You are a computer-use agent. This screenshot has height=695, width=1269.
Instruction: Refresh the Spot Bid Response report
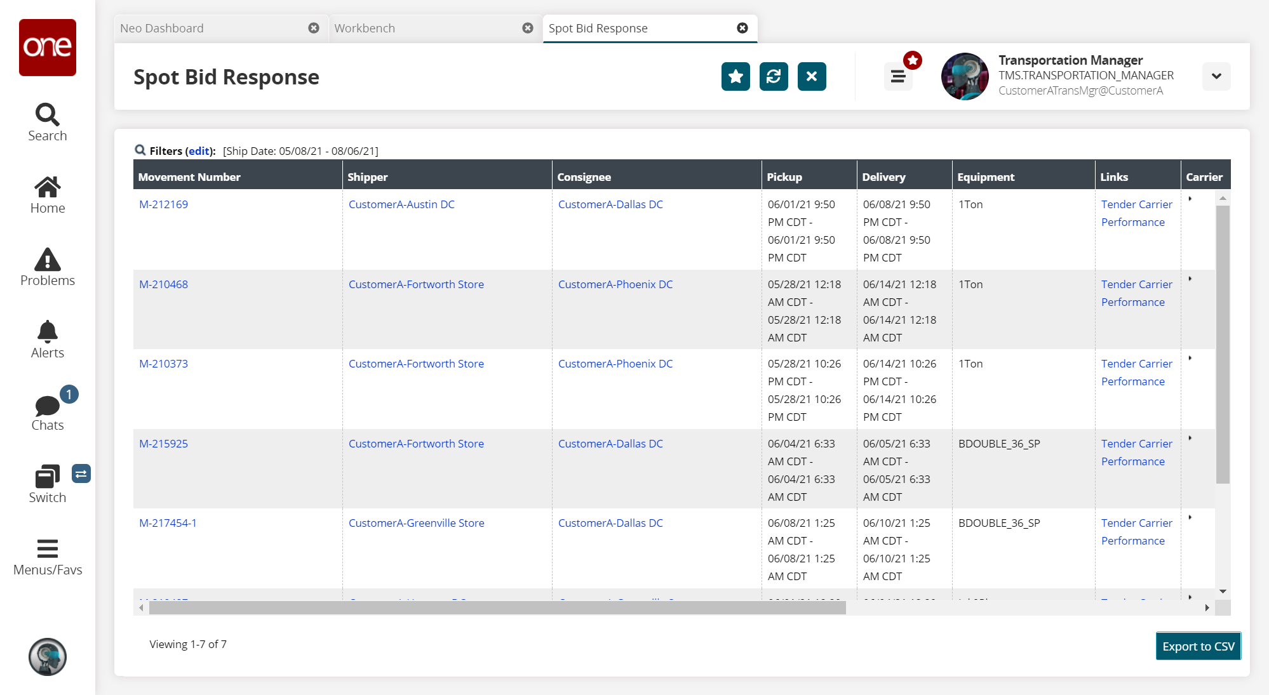pyautogui.click(x=774, y=77)
